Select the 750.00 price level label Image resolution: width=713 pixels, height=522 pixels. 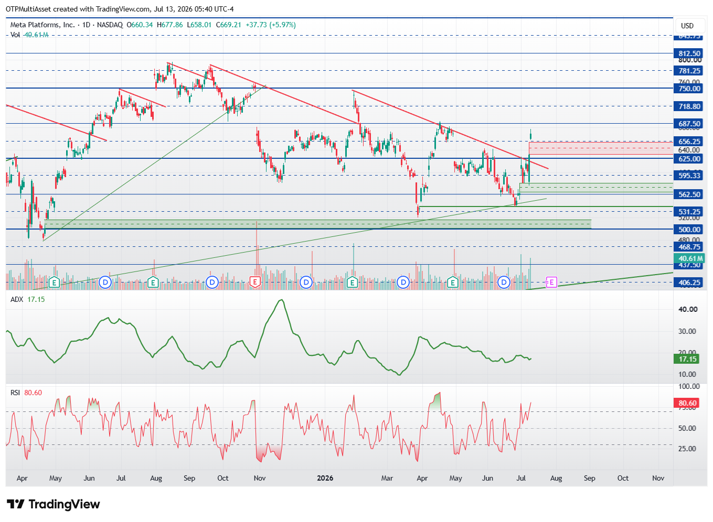688,89
